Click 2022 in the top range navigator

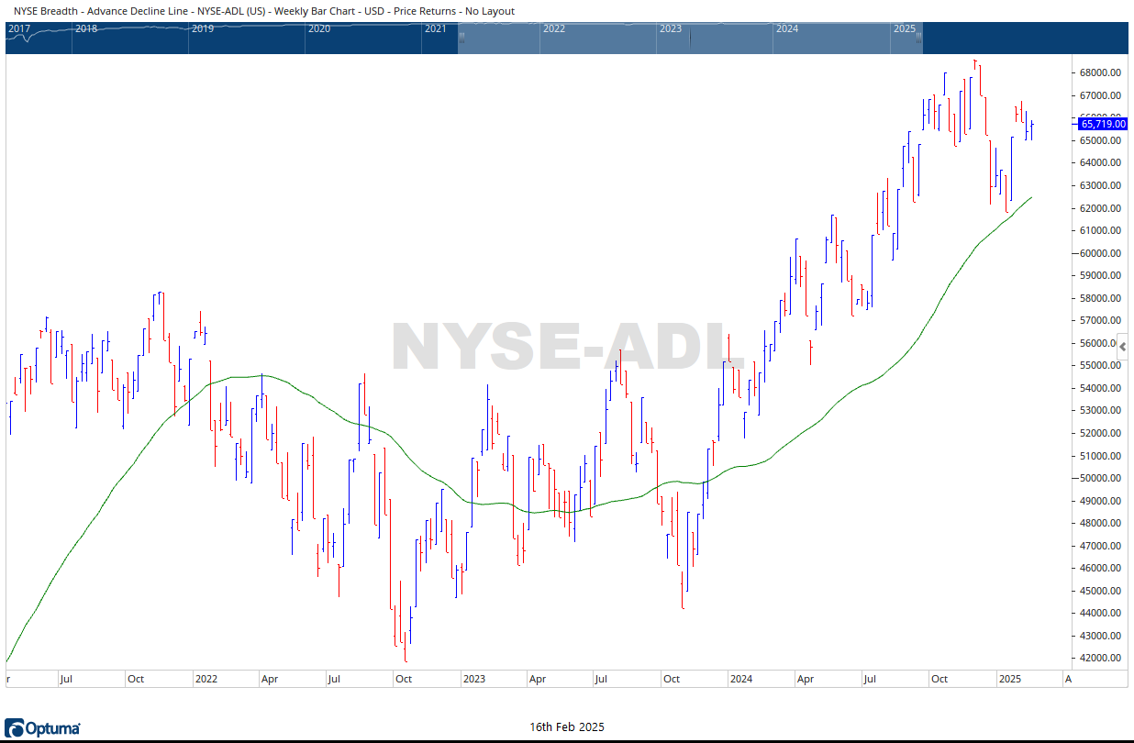click(553, 28)
